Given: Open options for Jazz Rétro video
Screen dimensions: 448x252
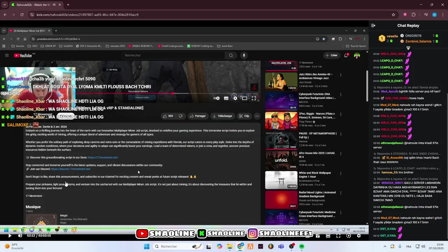Looking at the screenshot, I should point(341,75).
